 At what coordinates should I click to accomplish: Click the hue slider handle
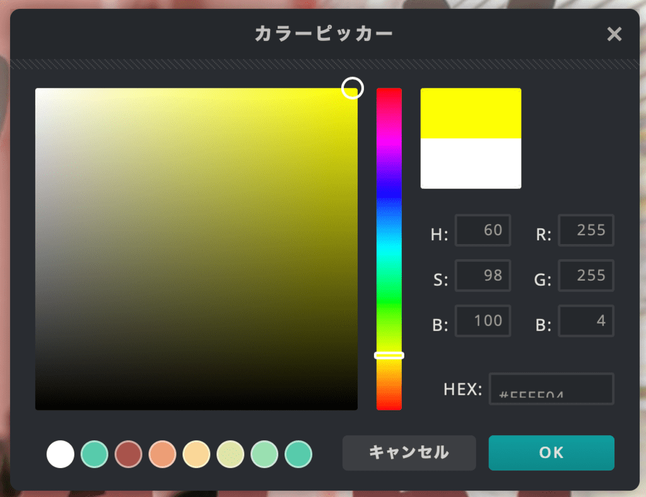coord(389,355)
